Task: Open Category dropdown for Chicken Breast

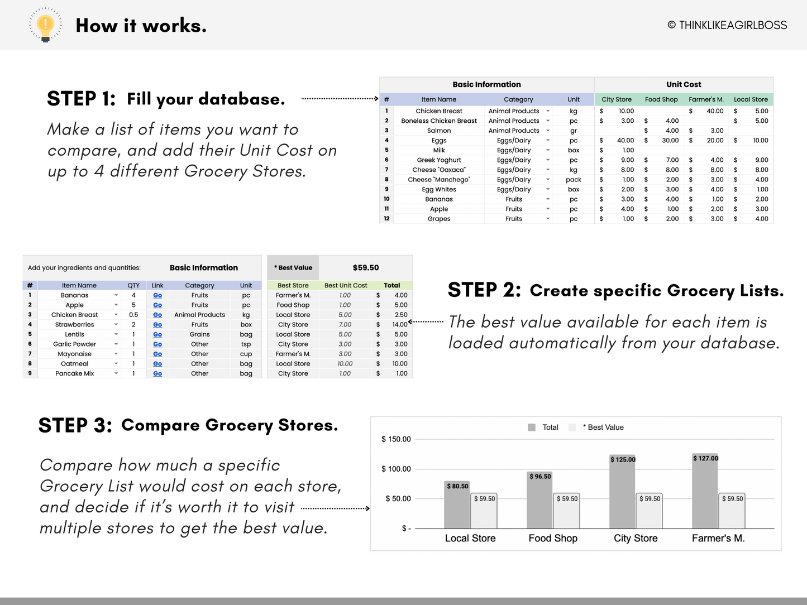Action: coord(548,111)
